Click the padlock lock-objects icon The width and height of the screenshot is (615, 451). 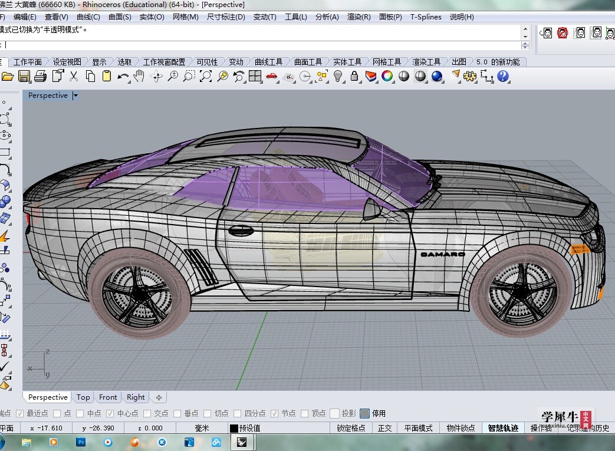354,76
